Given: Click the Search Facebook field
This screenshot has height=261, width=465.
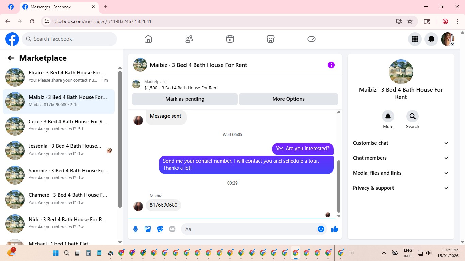Looking at the screenshot, I should tap(69, 39).
